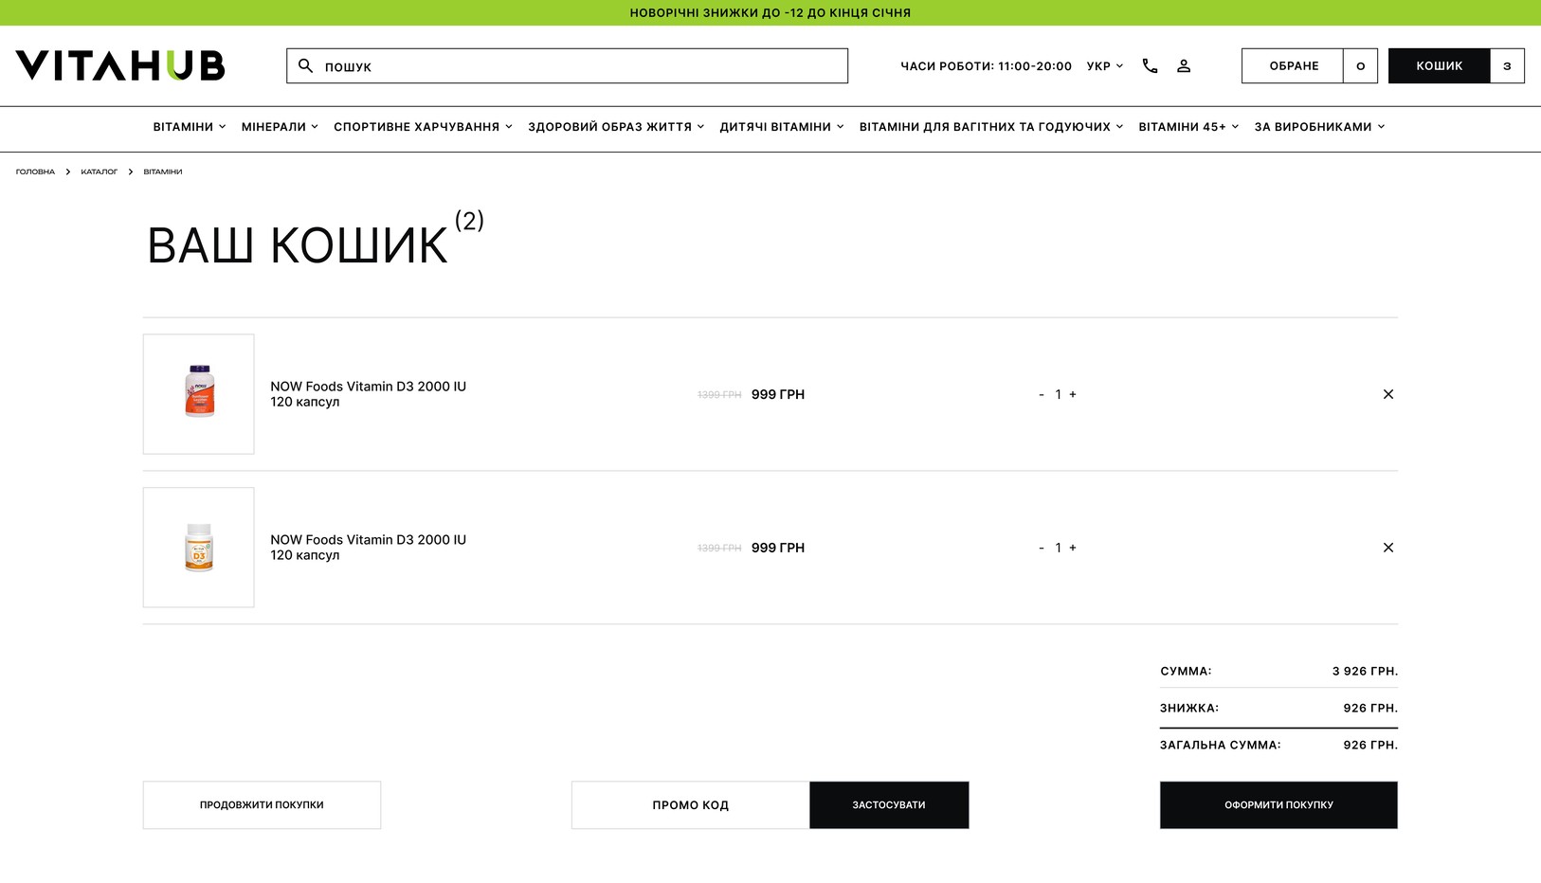Click the СУММА value '3 926 ГРН.'
This screenshot has width=1541, height=883.
[x=1365, y=671]
